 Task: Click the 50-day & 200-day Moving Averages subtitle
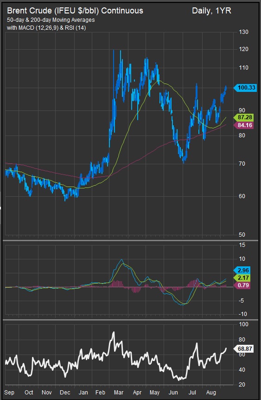pyautogui.click(x=51, y=20)
